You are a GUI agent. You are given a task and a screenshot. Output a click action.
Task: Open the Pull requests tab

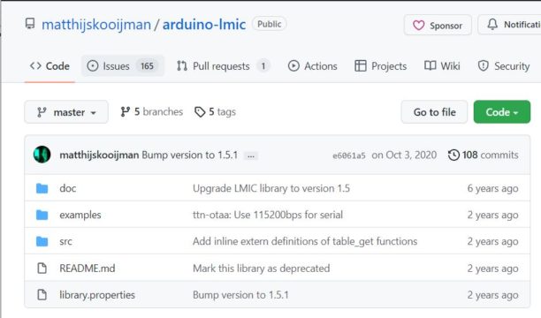point(223,66)
